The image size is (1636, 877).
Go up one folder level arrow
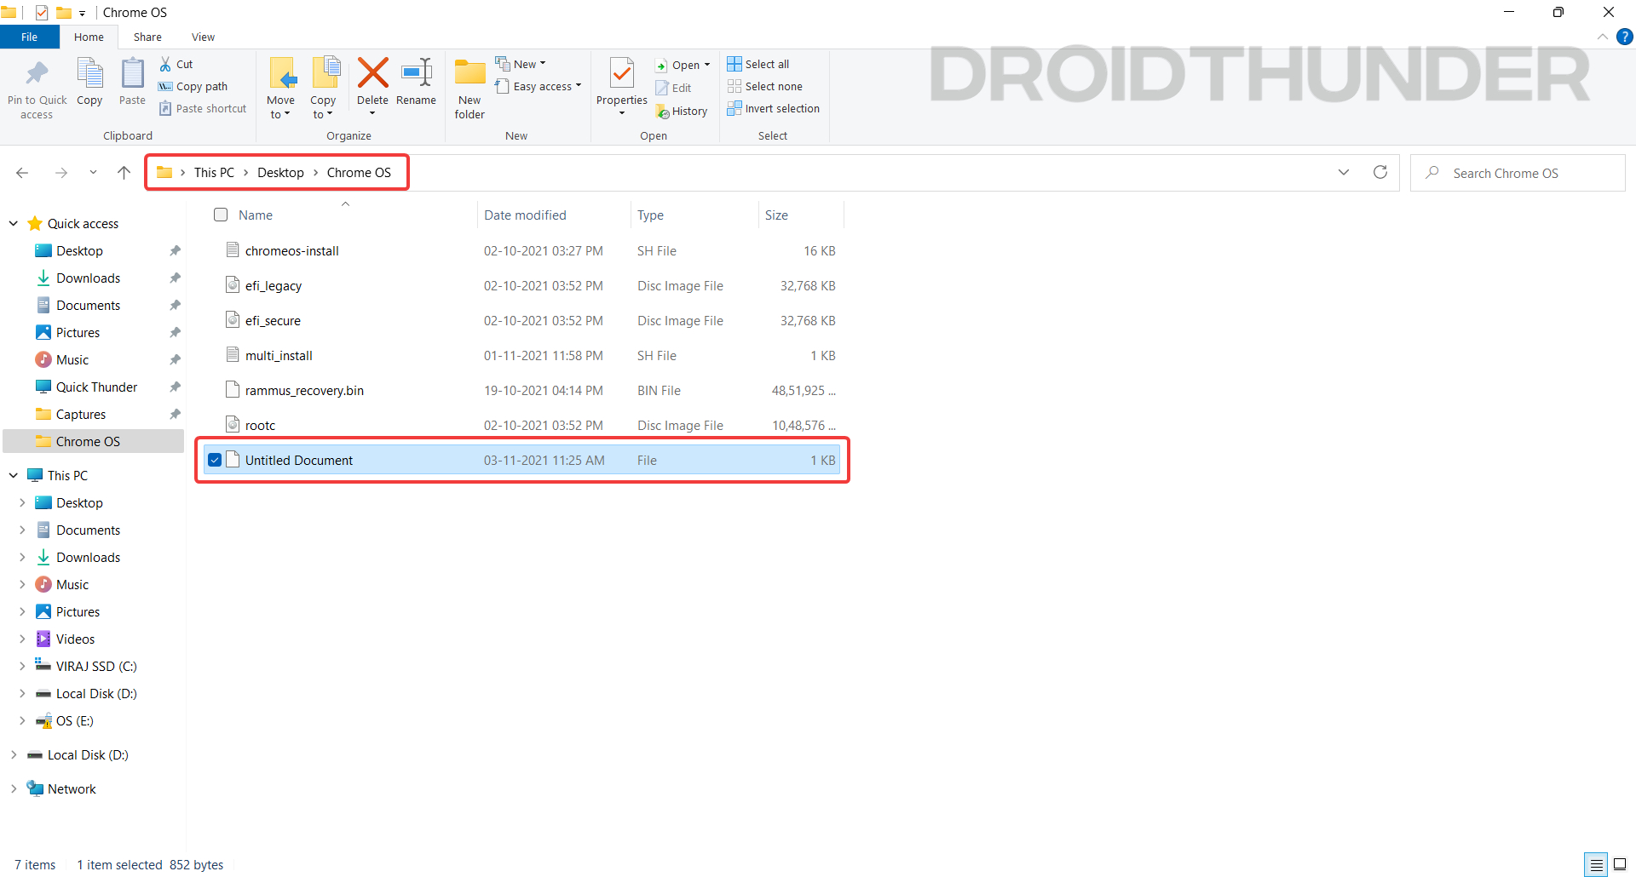coord(124,173)
